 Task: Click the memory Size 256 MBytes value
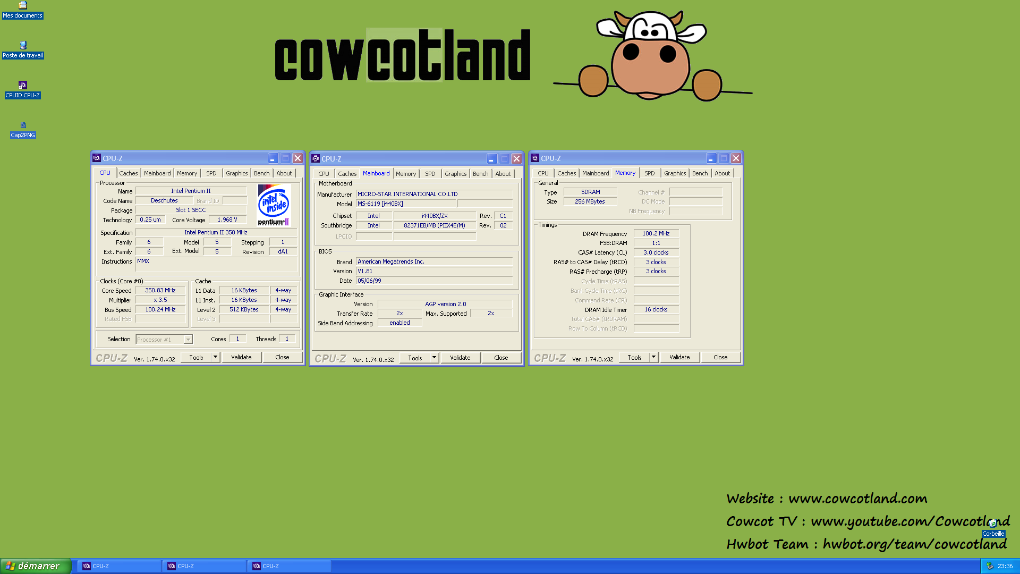pos(590,201)
